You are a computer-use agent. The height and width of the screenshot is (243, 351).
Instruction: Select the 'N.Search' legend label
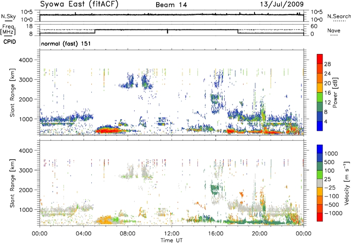(339, 16)
